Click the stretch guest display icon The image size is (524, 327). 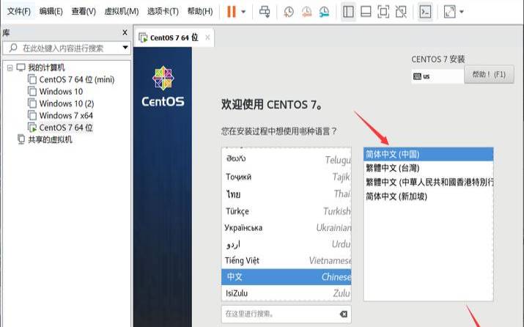[x=449, y=12]
